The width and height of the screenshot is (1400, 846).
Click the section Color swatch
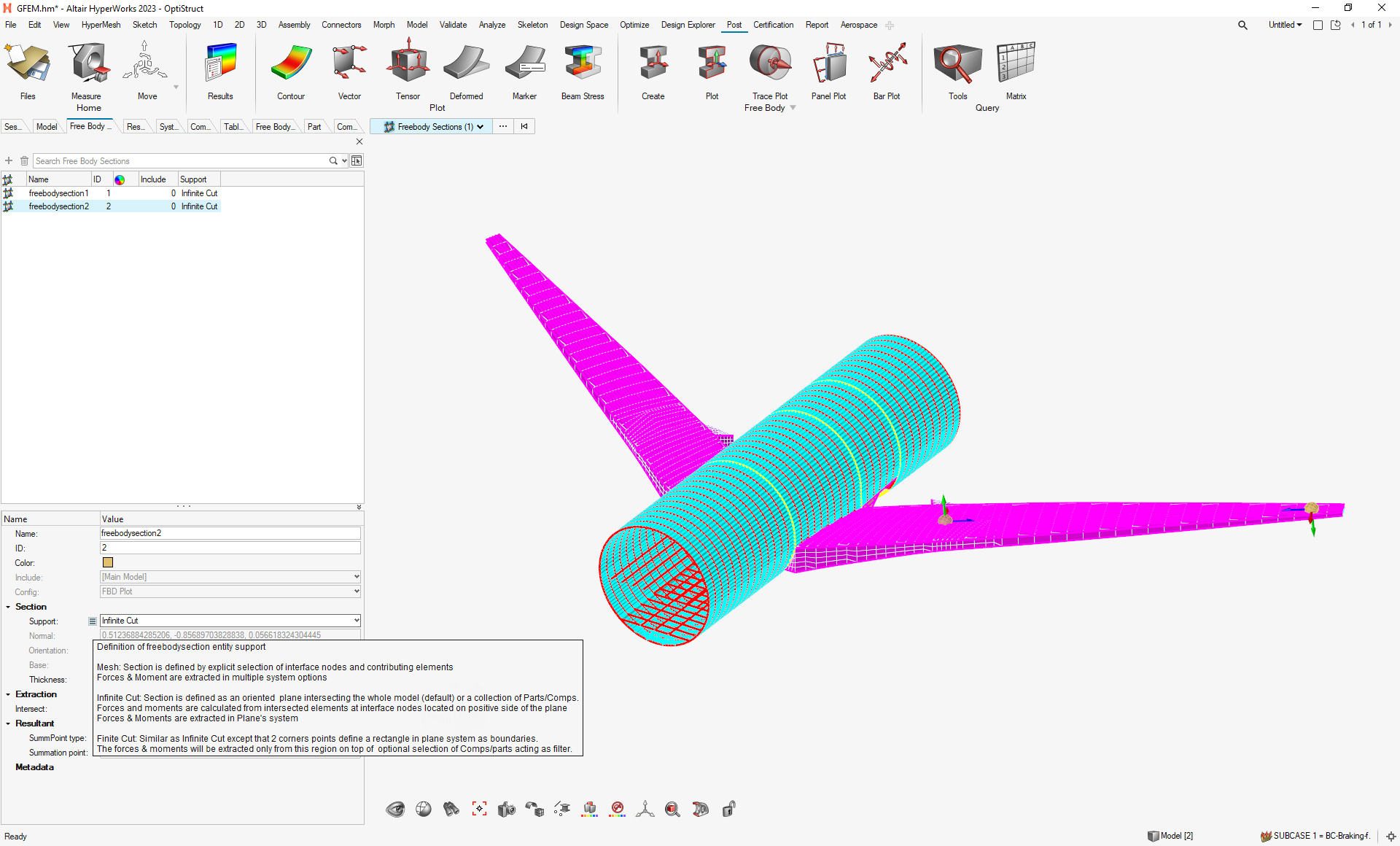coord(108,562)
